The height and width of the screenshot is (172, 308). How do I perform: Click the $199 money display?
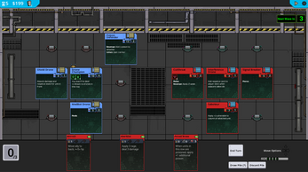18,3
